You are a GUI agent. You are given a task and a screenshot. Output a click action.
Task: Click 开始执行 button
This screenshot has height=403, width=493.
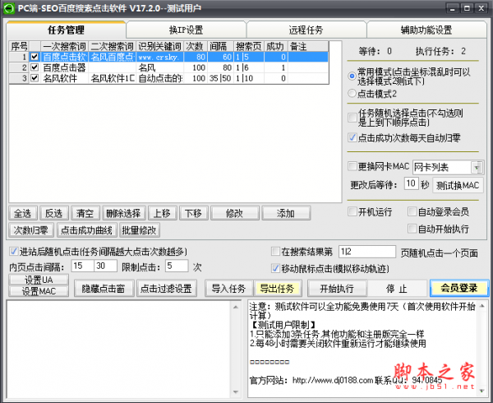[x=337, y=288]
